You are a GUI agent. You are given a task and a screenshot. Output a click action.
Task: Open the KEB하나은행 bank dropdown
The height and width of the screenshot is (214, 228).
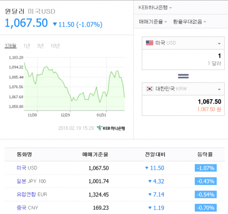tap(155, 7)
